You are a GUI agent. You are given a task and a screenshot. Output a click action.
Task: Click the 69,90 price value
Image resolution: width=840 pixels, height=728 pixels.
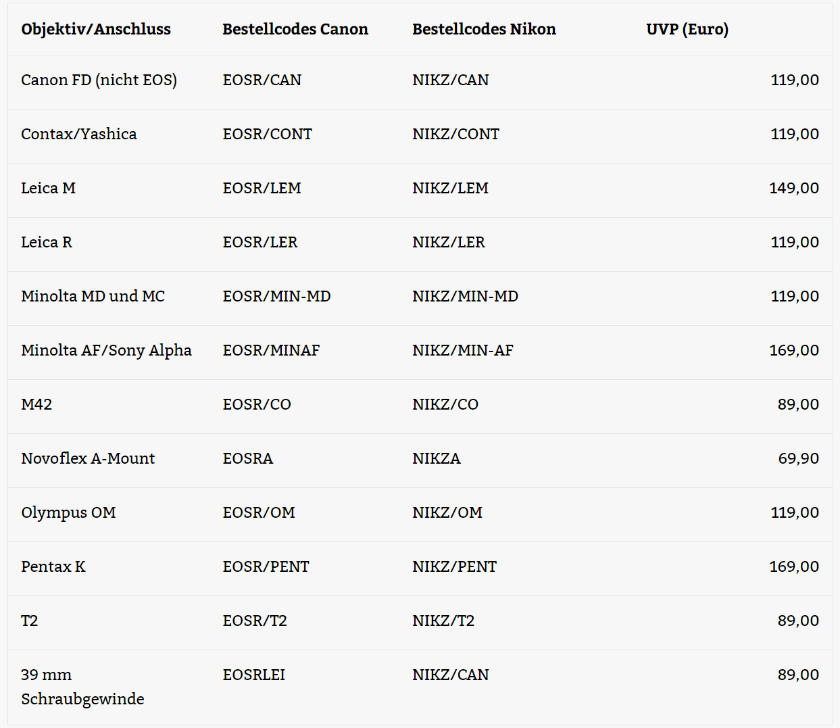point(798,458)
